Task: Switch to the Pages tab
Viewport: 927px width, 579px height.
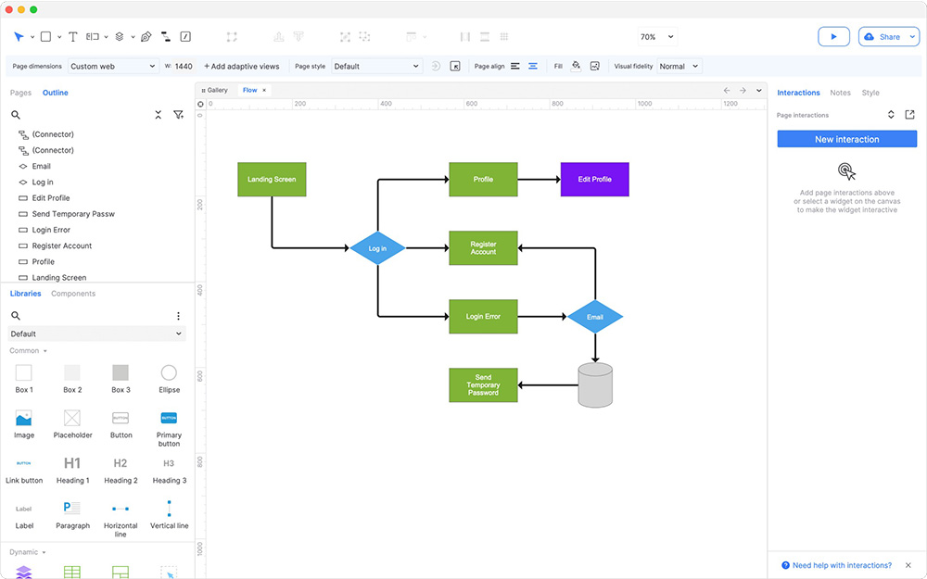Action: (x=20, y=93)
